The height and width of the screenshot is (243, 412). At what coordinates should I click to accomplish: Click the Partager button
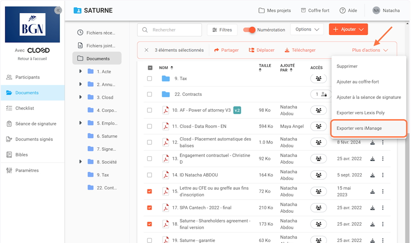[x=226, y=50]
